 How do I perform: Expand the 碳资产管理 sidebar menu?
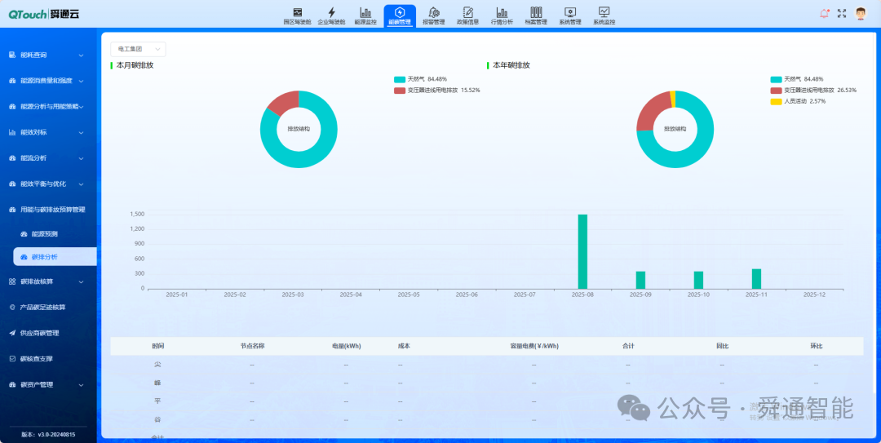coord(47,384)
